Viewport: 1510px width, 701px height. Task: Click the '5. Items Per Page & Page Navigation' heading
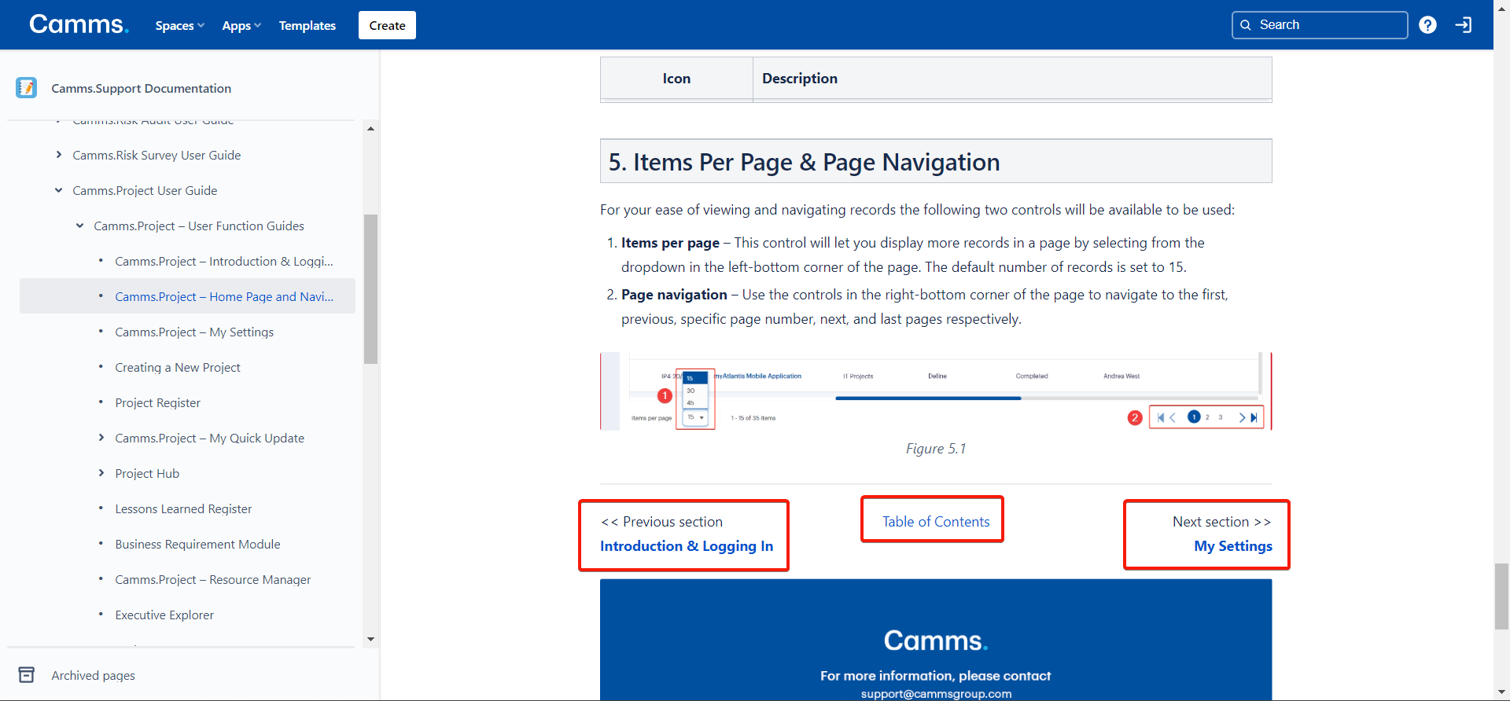click(x=804, y=162)
